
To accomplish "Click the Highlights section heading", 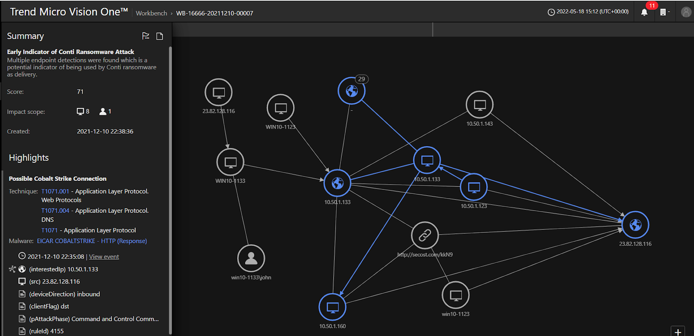I will pos(29,158).
